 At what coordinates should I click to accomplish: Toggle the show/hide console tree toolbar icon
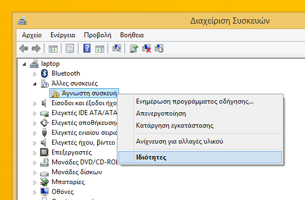53,49
